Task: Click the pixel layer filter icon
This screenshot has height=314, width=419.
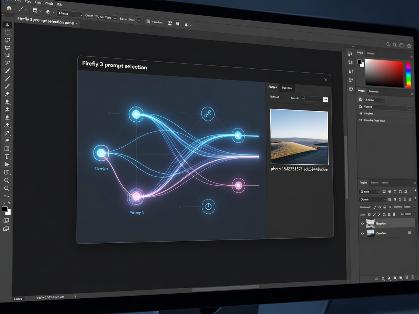Action: coord(384,192)
